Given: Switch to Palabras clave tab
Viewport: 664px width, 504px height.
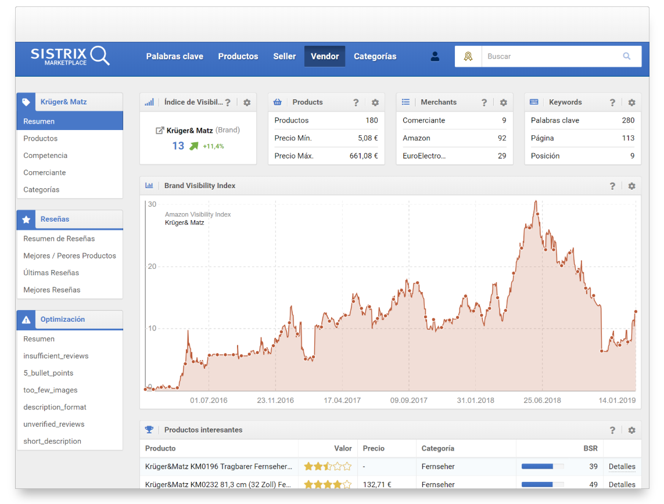Looking at the screenshot, I should (x=174, y=56).
